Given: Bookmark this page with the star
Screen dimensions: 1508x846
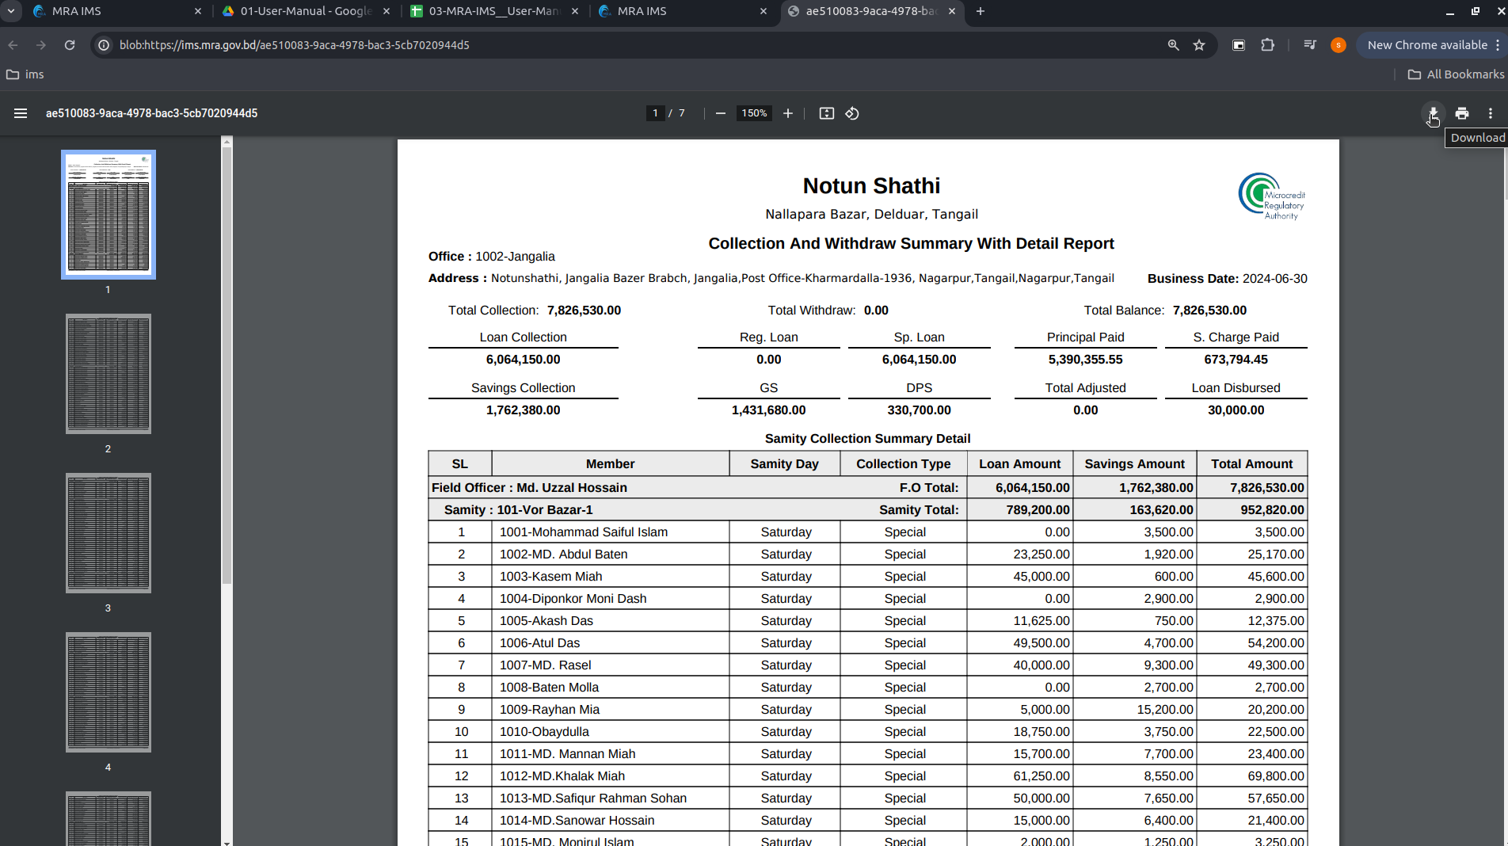Looking at the screenshot, I should point(1199,45).
